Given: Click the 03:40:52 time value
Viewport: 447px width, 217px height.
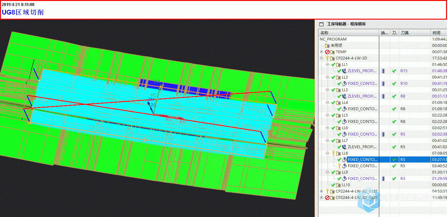Looking at the screenshot, I should [440, 166].
